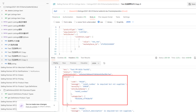
Task: Select the none body type radio
Action: pyautogui.click(x=54, y=22)
